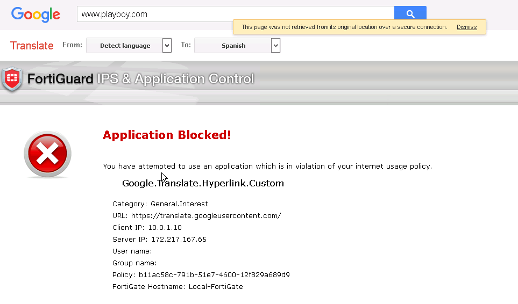
Task: Click the Client IP 10.0.1.10 line
Action: pos(147,228)
